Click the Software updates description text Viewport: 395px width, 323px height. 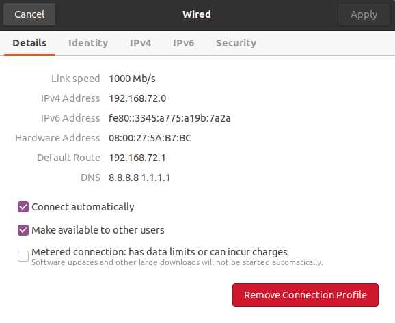[x=177, y=262]
